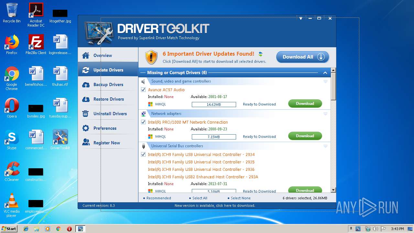Click the driver list scrollbar up arrow

(333, 70)
